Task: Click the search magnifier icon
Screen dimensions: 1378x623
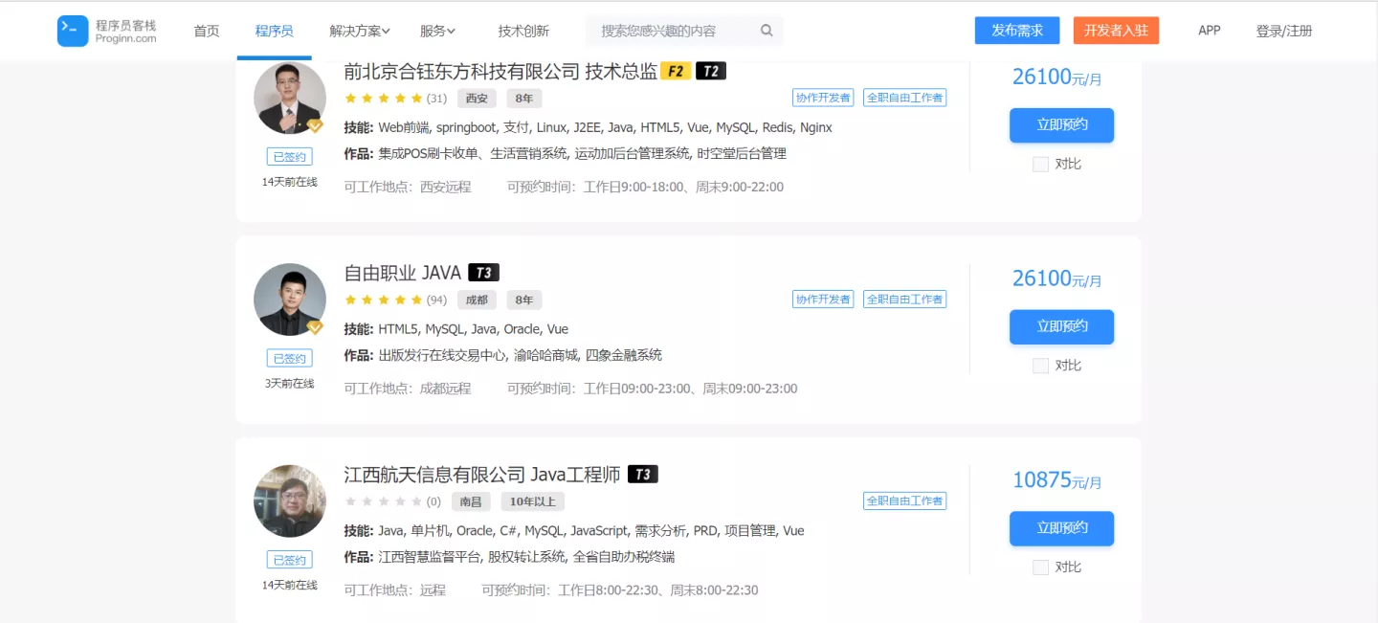Action: [x=767, y=31]
